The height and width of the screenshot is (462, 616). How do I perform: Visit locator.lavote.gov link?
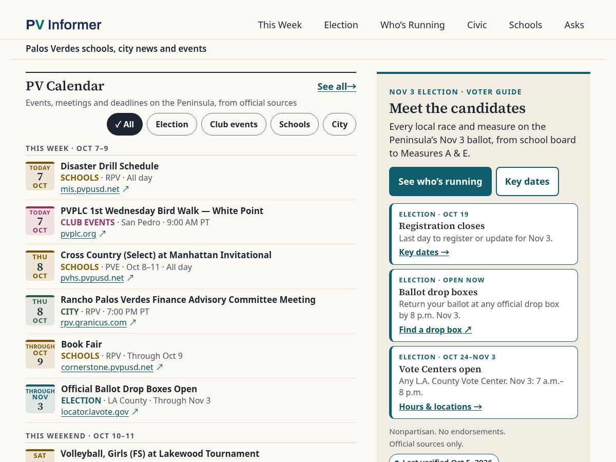click(95, 412)
